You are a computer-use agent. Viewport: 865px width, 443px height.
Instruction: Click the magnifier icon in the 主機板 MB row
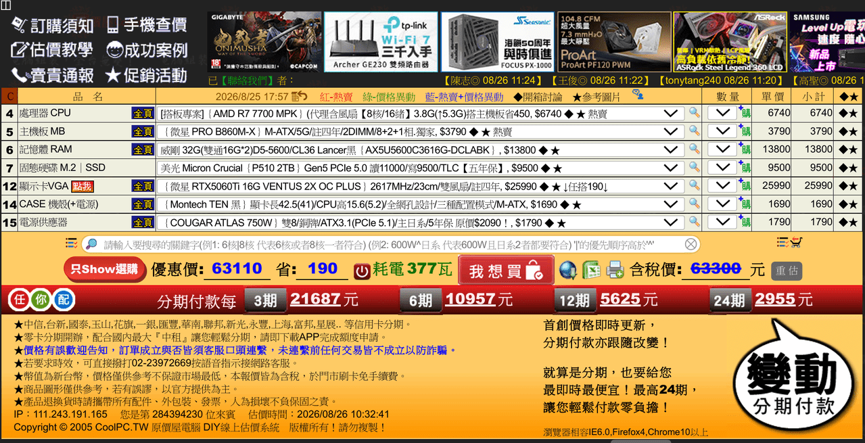click(x=694, y=131)
